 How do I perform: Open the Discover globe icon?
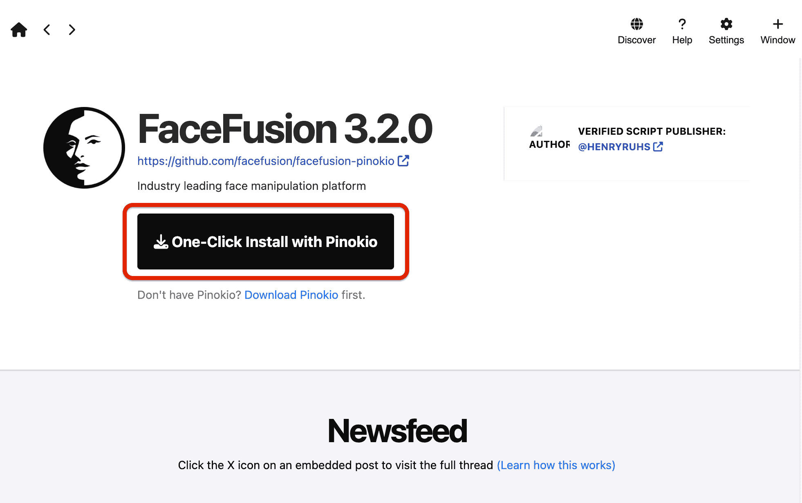(636, 24)
